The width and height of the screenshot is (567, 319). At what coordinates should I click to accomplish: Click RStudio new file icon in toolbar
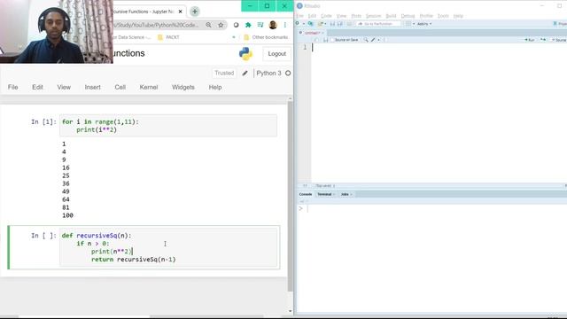click(x=298, y=24)
